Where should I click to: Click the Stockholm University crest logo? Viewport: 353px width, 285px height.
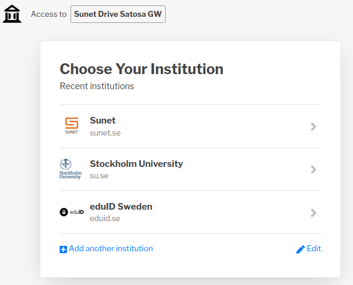(x=70, y=169)
